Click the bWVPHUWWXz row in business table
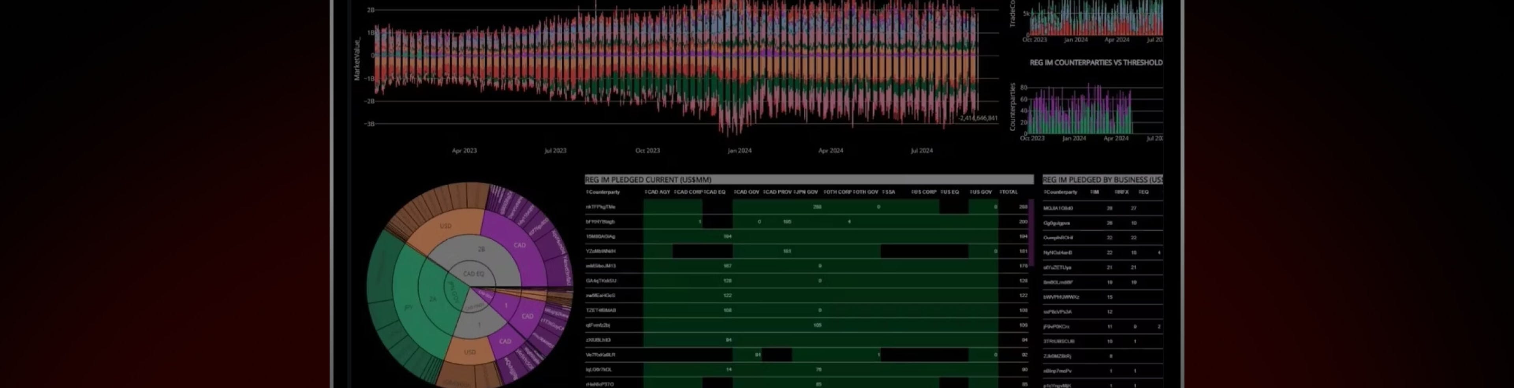 [x=1103, y=297]
